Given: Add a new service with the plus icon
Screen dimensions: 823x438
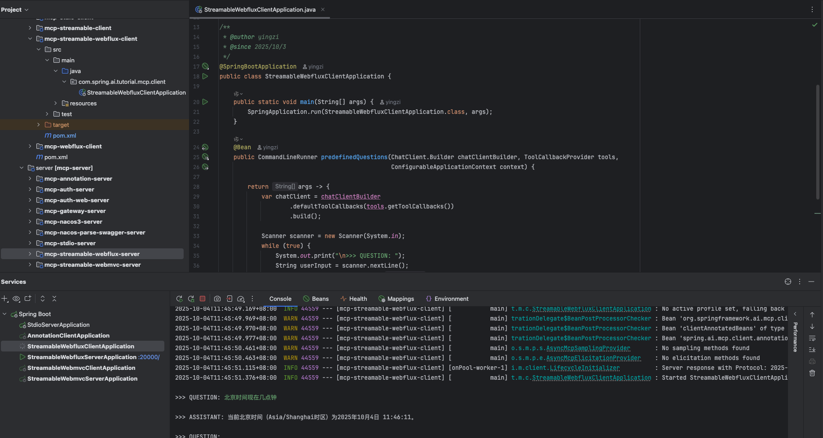Looking at the screenshot, I should click(x=5, y=298).
